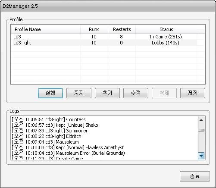Click the 종료 (Exit) button
Image resolution: width=216 pixels, height=188 pixels.
point(195,176)
